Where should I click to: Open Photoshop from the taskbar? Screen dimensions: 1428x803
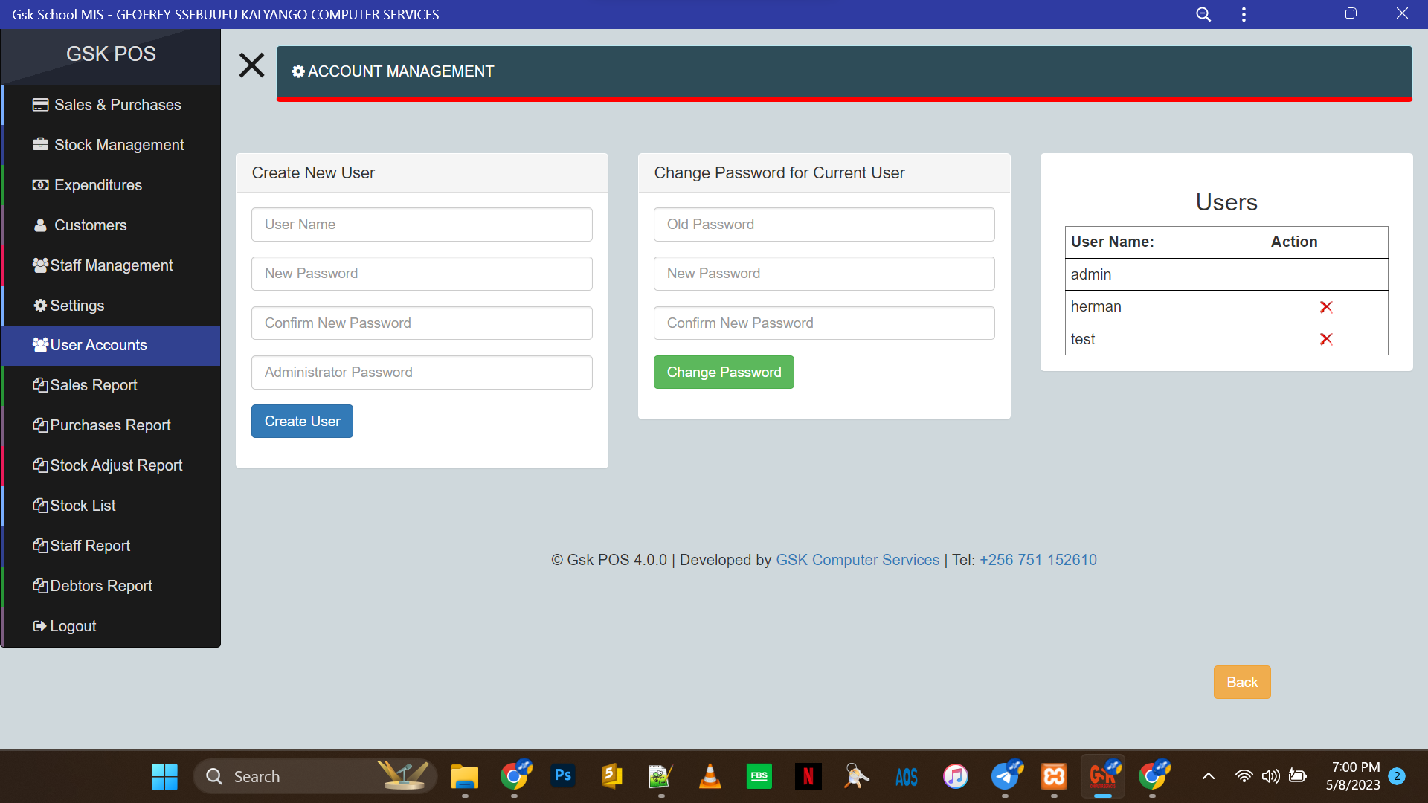563,776
